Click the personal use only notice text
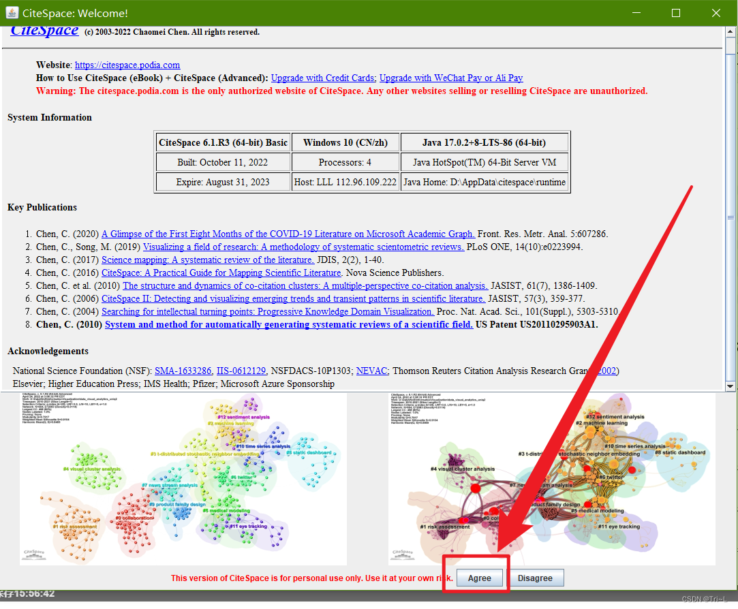Screen dimensions: 738x609 (311, 578)
